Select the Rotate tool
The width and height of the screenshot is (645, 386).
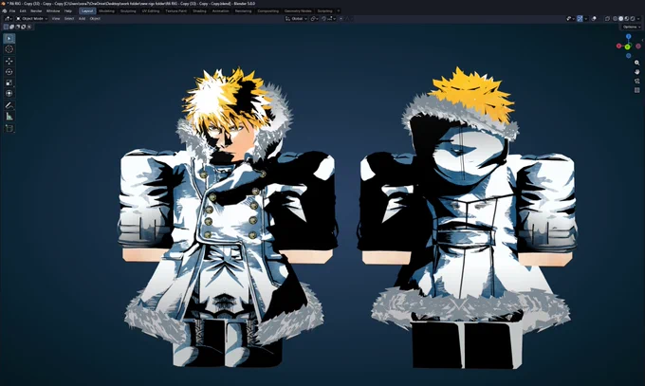tap(9, 71)
